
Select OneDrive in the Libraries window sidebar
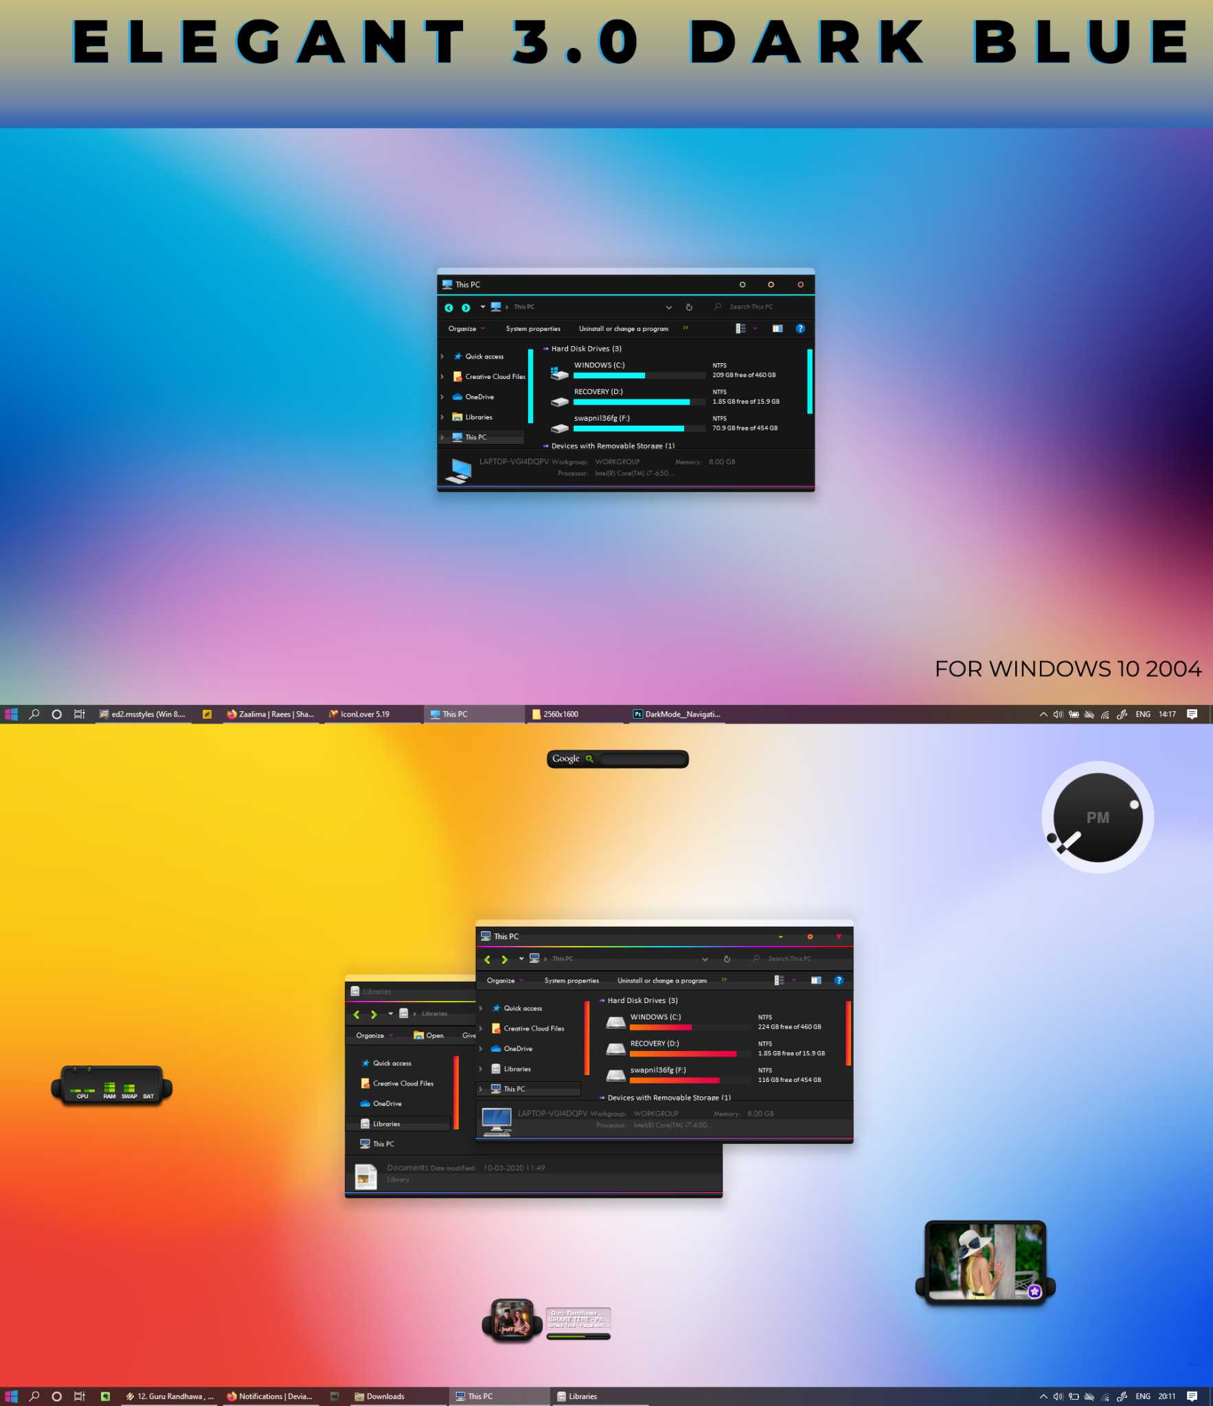[x=387, y=1103]
